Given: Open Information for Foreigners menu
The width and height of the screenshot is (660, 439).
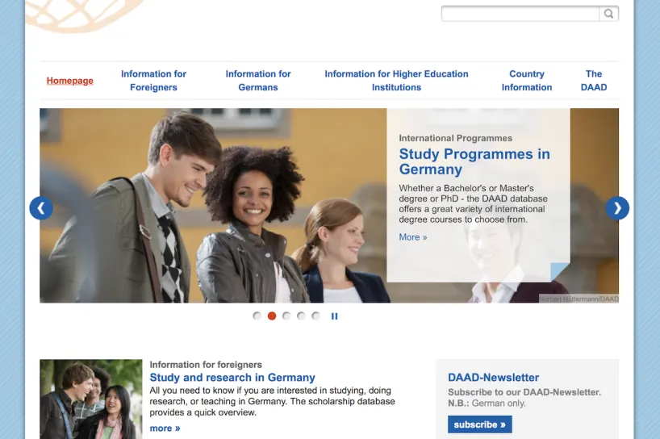Looking at the screenshot, I should 153,81.
